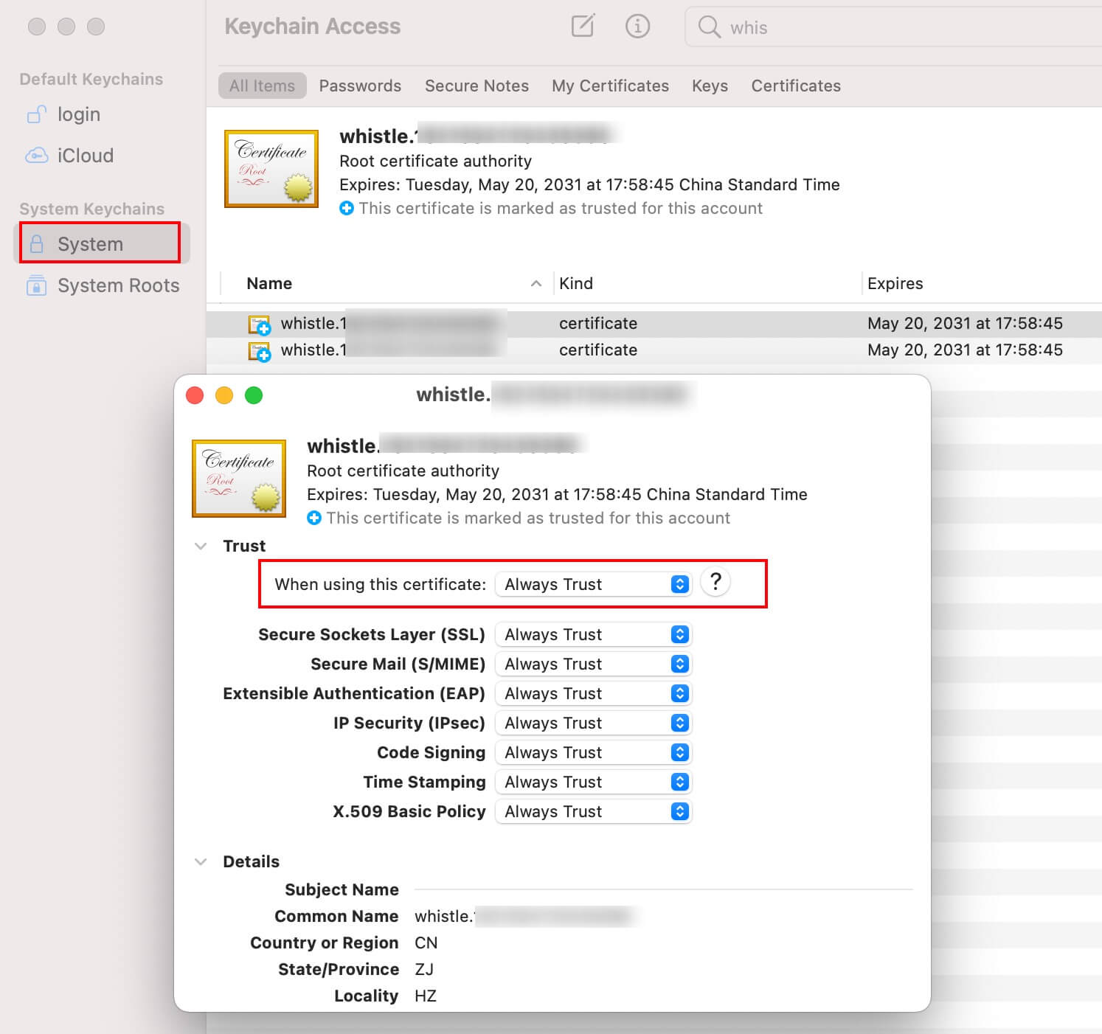Switch to the Keys tab
This screenshot has height=1034, width=1102.
tap(710, 86)
